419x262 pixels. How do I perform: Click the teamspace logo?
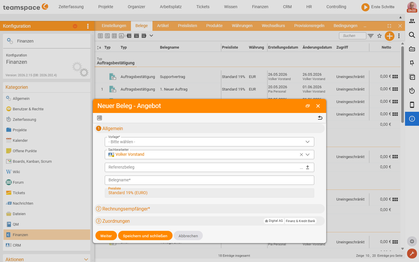[x=26, y=7]
